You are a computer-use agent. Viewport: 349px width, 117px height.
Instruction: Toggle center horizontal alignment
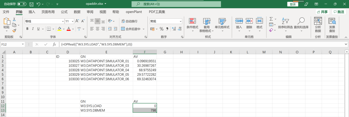[97, 29]
